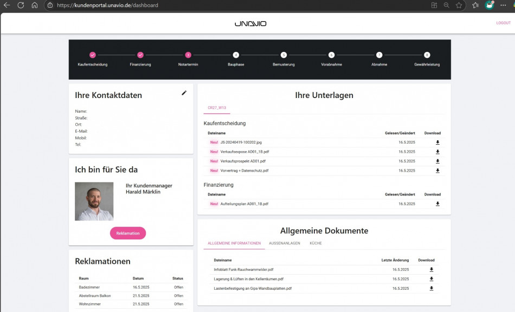Click the favorites star in the address bar
Screen dimensions: 515x312
tap(459, 5)
